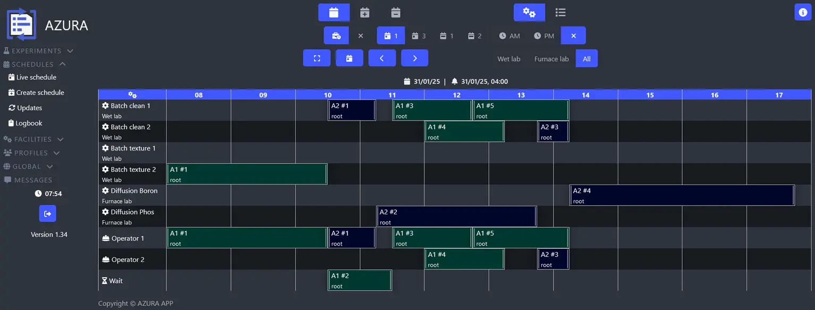Toggle the PM time filter

tap(544, 36)
